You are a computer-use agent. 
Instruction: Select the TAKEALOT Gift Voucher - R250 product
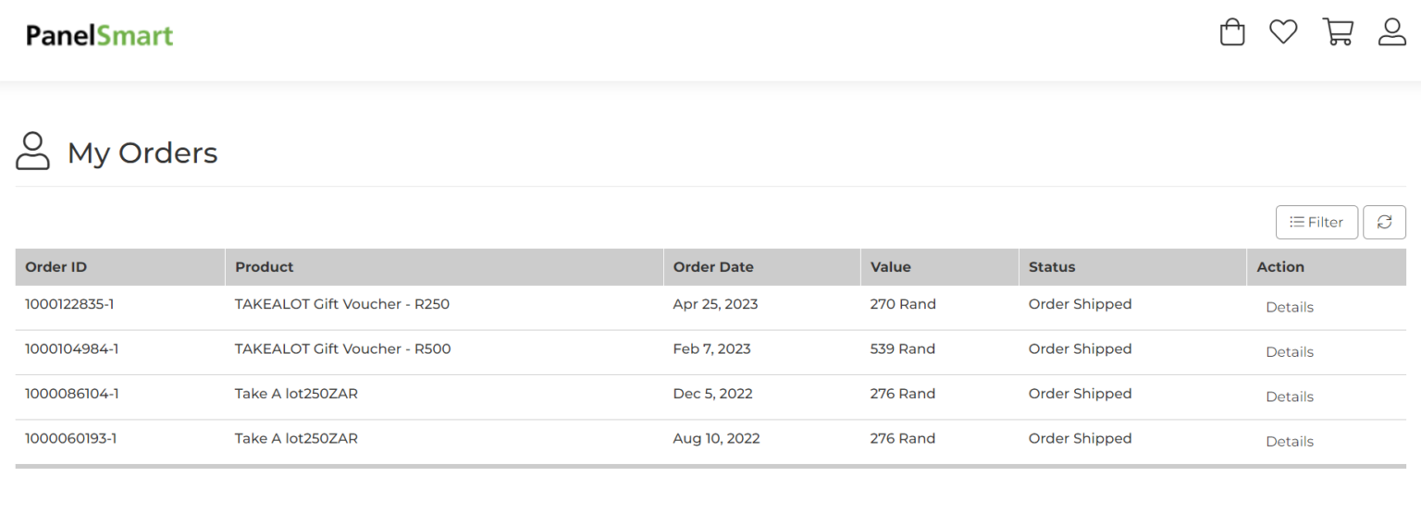pos(341,304)
